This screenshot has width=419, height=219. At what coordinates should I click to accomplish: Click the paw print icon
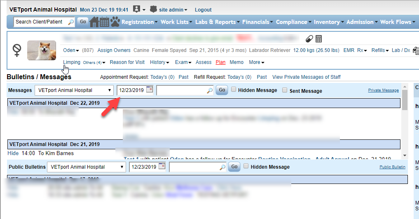point(115,22)
